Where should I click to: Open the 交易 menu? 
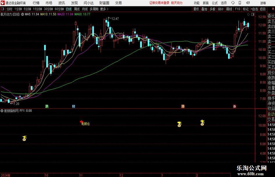pos(118,3)
